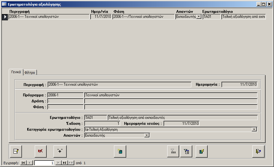The height and width of the screenshot is (167, 274).
Task: Select the row with the record selector arrow
Action: (x=5, y=17)
